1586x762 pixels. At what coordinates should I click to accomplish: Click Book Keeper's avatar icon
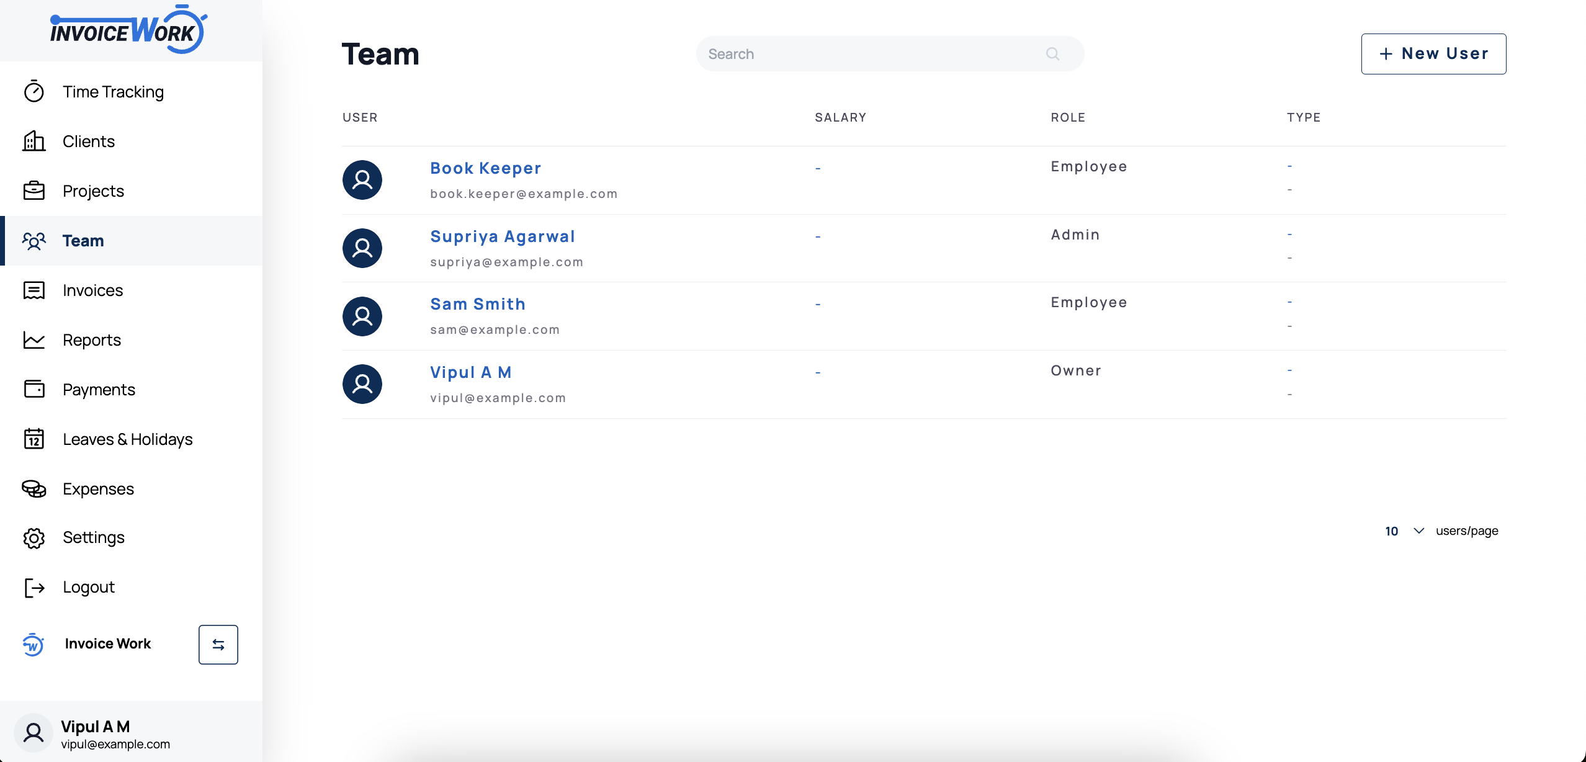point(362,179)
